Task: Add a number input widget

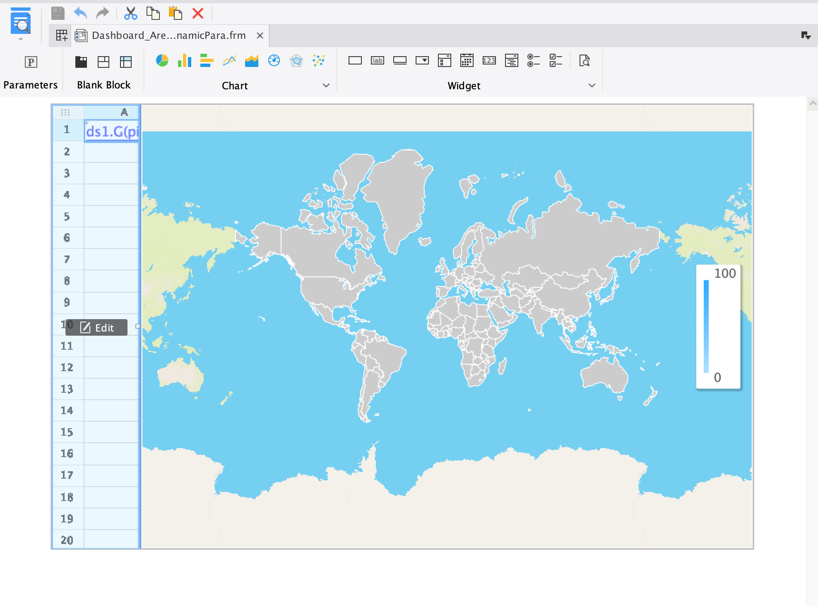Action: coord(489,61)
